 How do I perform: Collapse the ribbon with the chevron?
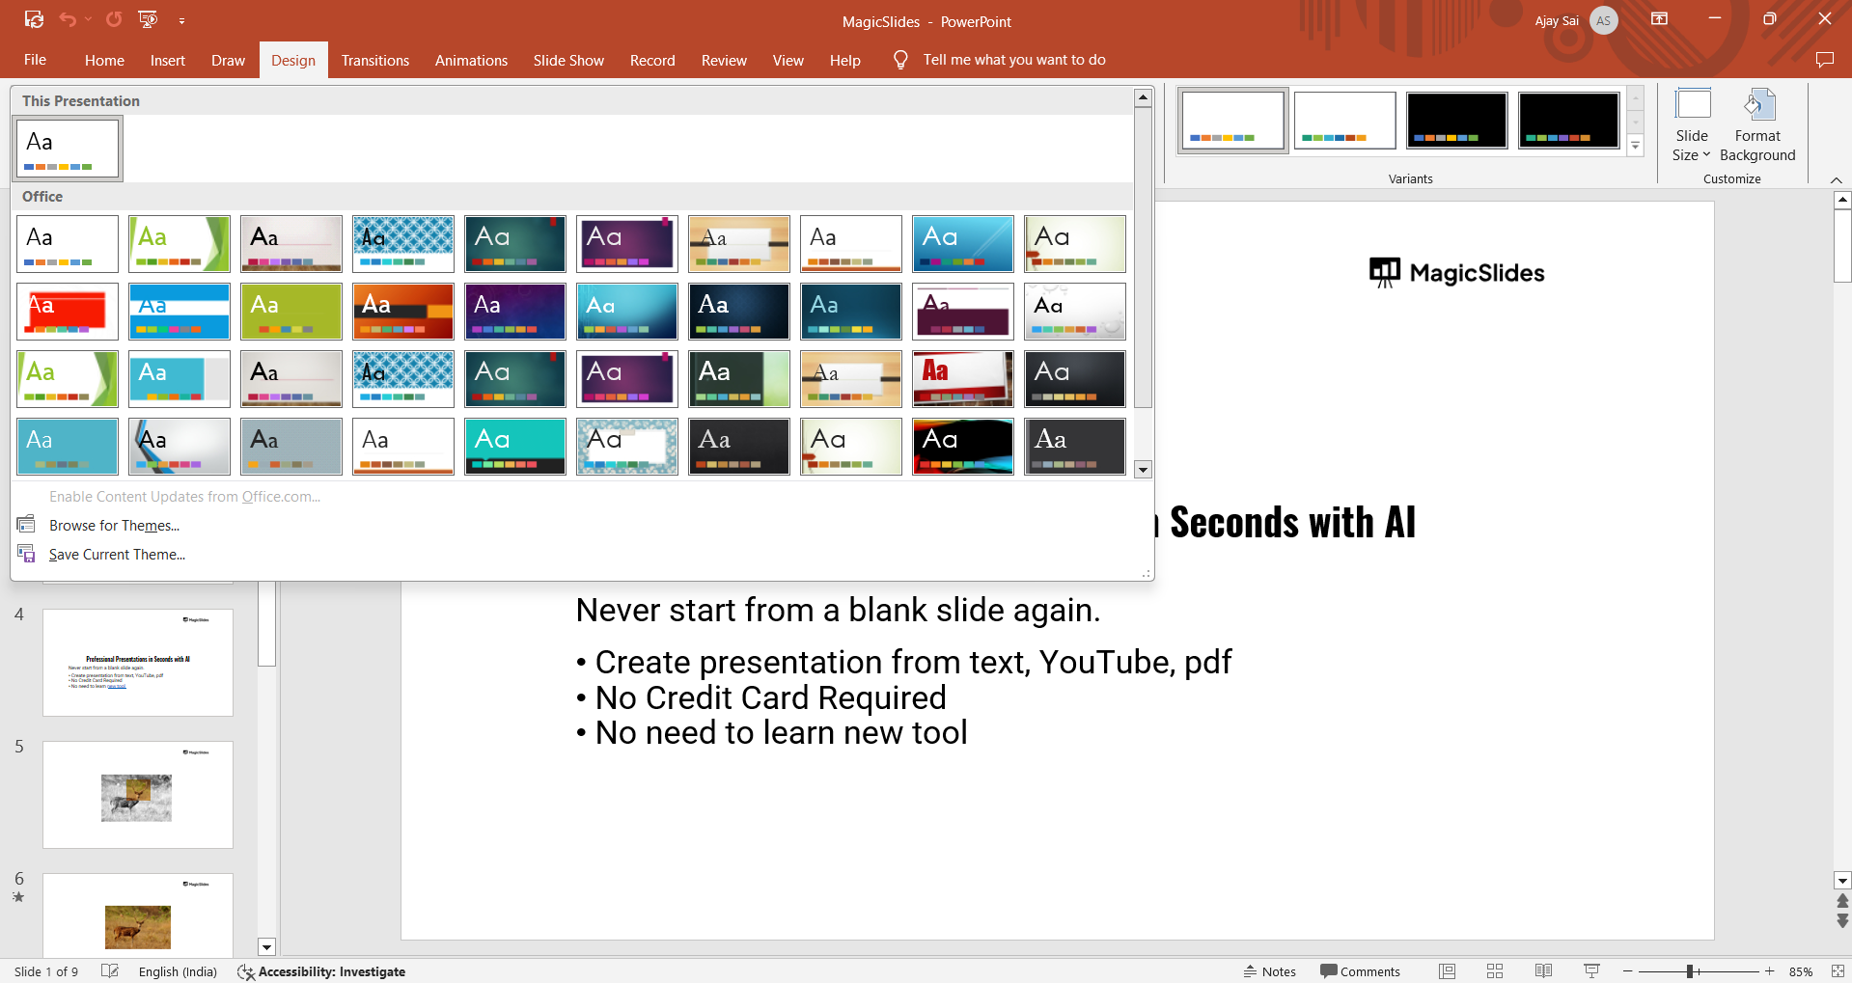[1836, 180]
